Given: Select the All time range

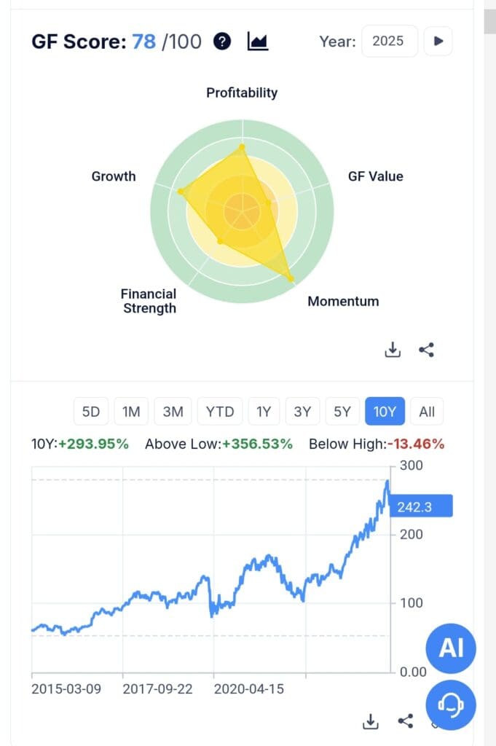Looking at the screenshot, I should tap(426, 412).
